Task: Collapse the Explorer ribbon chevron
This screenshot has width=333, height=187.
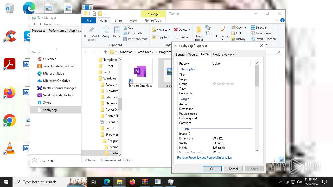Action: [x=277, y=20]
